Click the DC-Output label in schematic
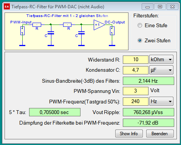The image size is (181, 145). point(114,22)
